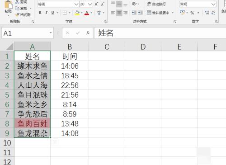Toggle Italic formatting
226x165 pixels.
coord(47,13)
